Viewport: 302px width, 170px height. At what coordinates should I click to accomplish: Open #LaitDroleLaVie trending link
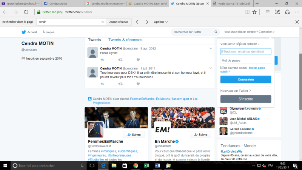[x=231, y=151]
